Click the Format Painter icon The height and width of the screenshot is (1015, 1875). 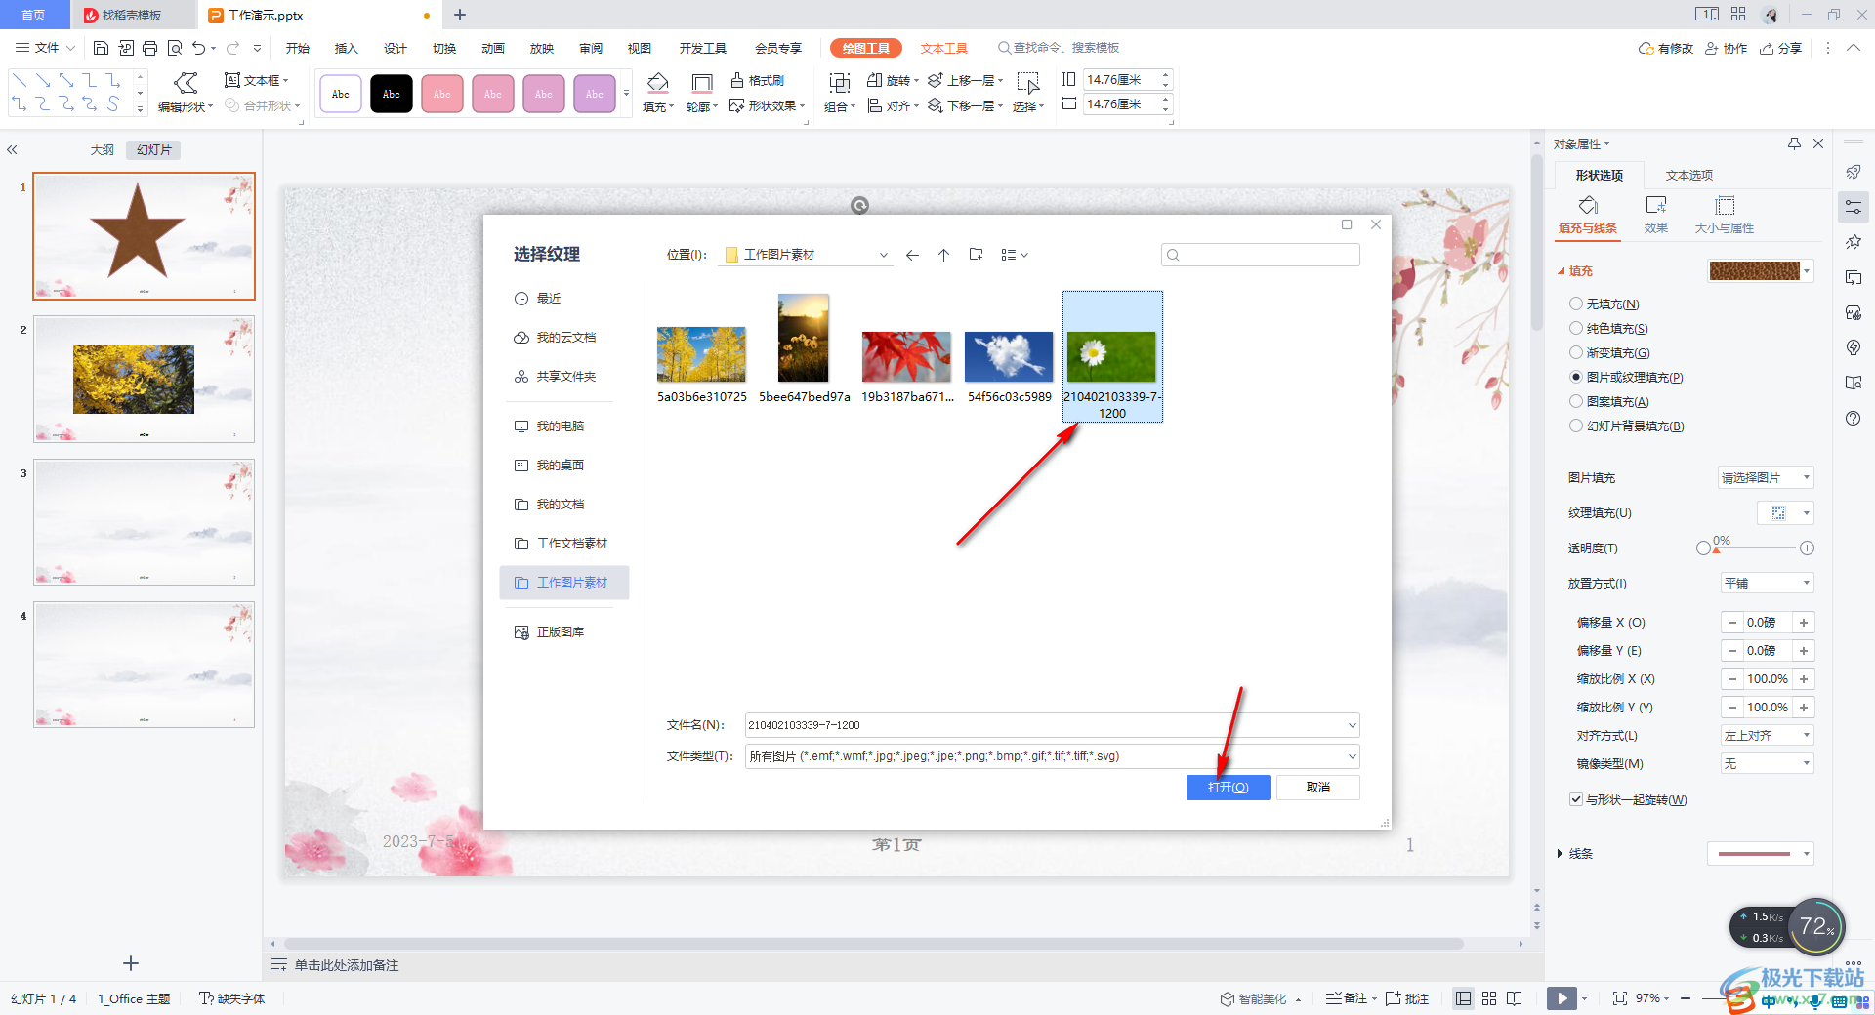click(758, 80)
